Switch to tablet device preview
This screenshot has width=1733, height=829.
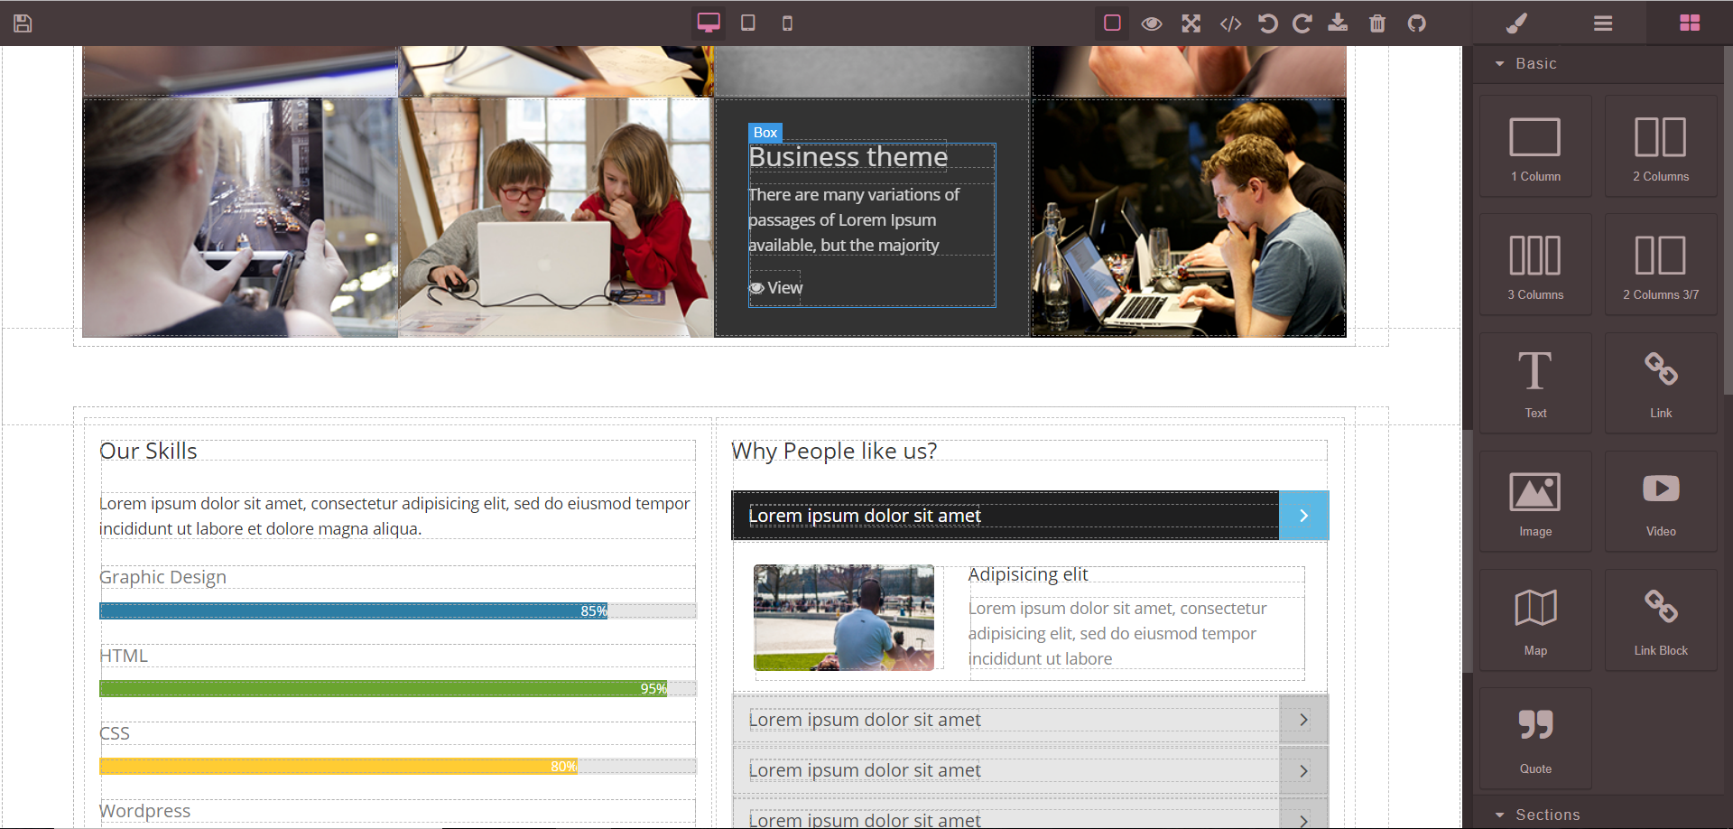(748, 23)
